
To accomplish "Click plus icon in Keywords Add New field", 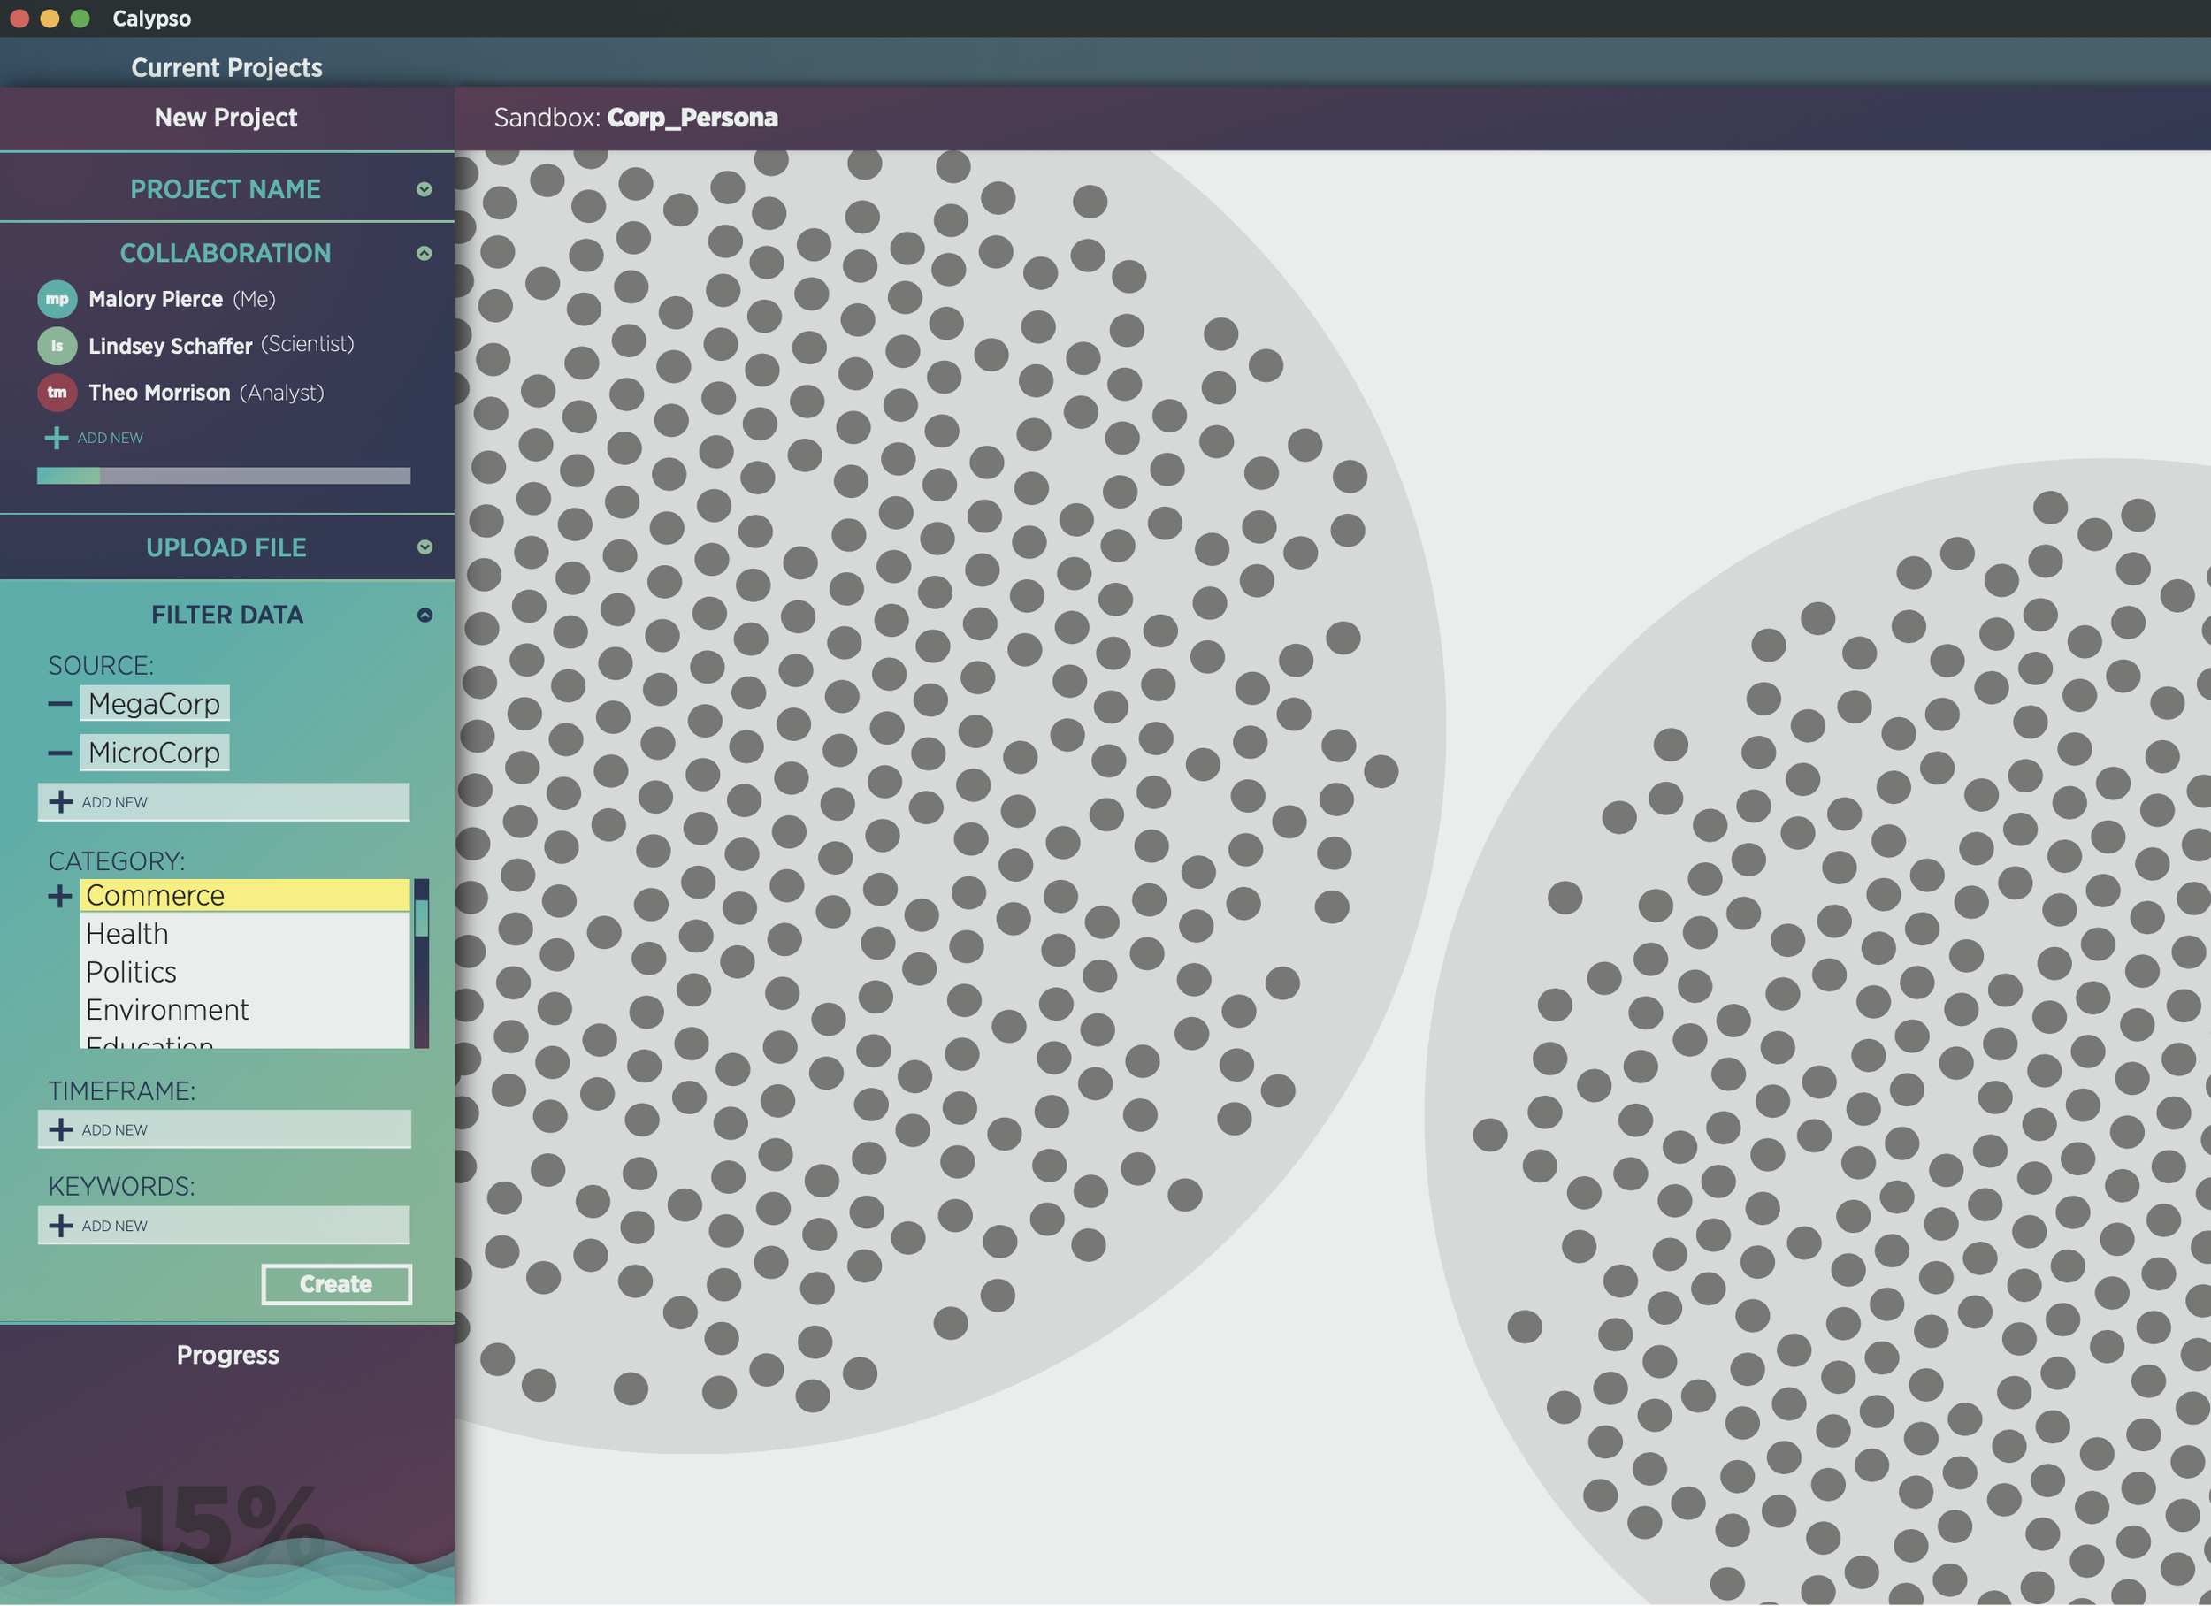I will (x=60, y=1227).
